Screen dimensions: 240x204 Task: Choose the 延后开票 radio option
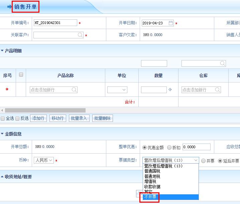pos(220,161)
